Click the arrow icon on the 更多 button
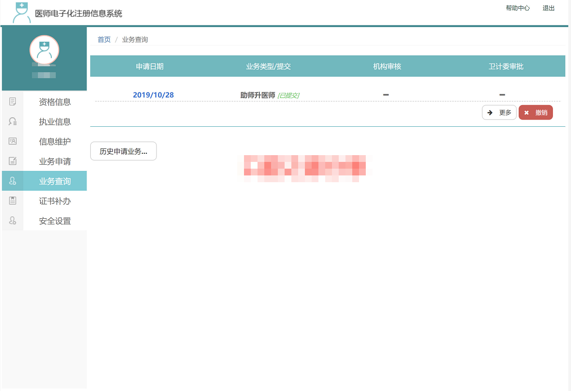This screenshot has width=571, height=391. 490,112
